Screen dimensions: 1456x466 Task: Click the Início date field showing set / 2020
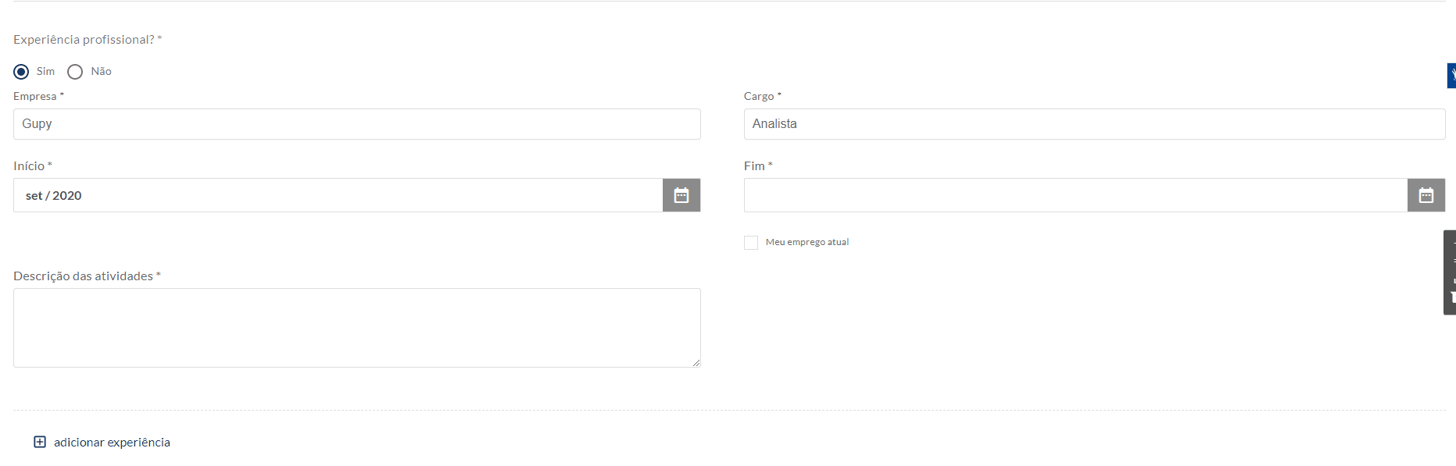[x=338, y=195]
